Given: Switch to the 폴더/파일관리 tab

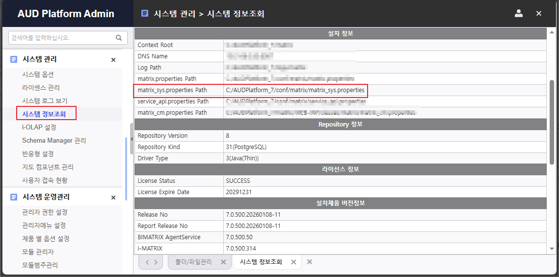Looking at the screenshot, I should [194, 262].
